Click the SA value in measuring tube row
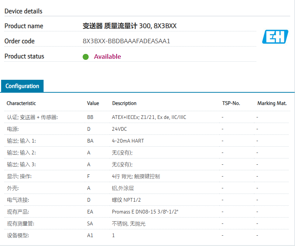This screenshot has width=295, height=246. pos(90,223)
